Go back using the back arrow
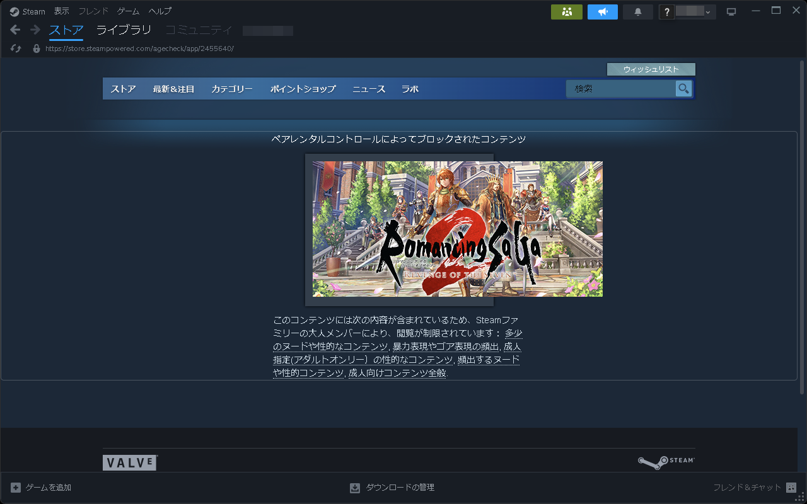 pos(14,29)
